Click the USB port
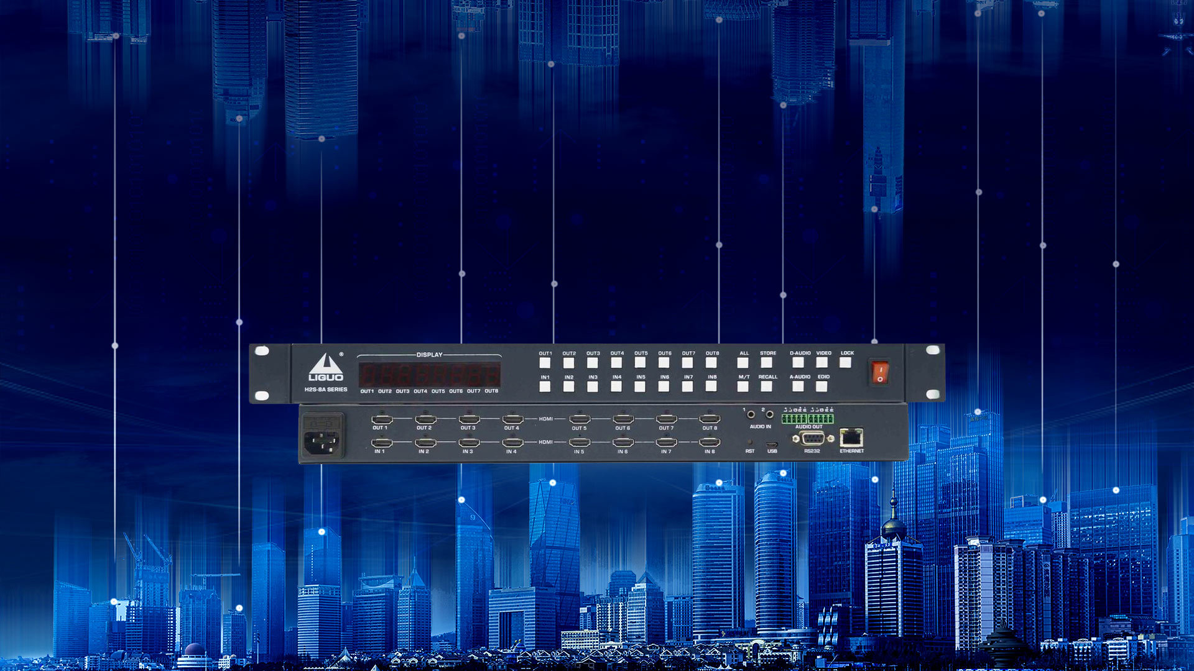This screenshot has height=671, width=1194. click(772, 444)
